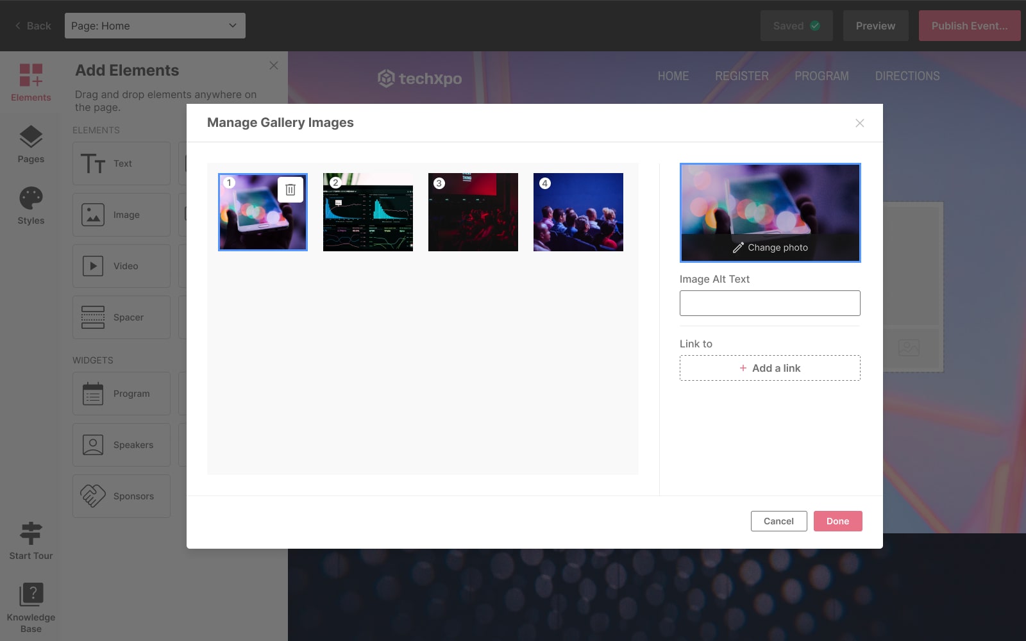Open the REGISTER navigation item
This screenshot has width=1026, height=641.
tap(741, 76)
